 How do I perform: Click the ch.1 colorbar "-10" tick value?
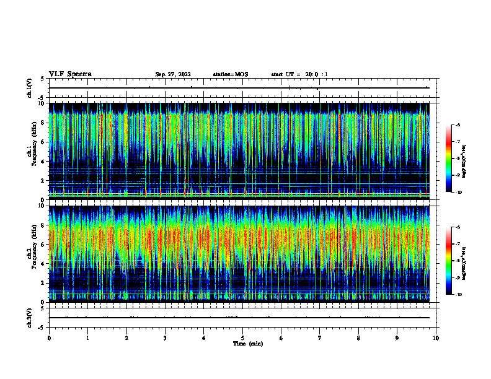[x=458, y=193]
